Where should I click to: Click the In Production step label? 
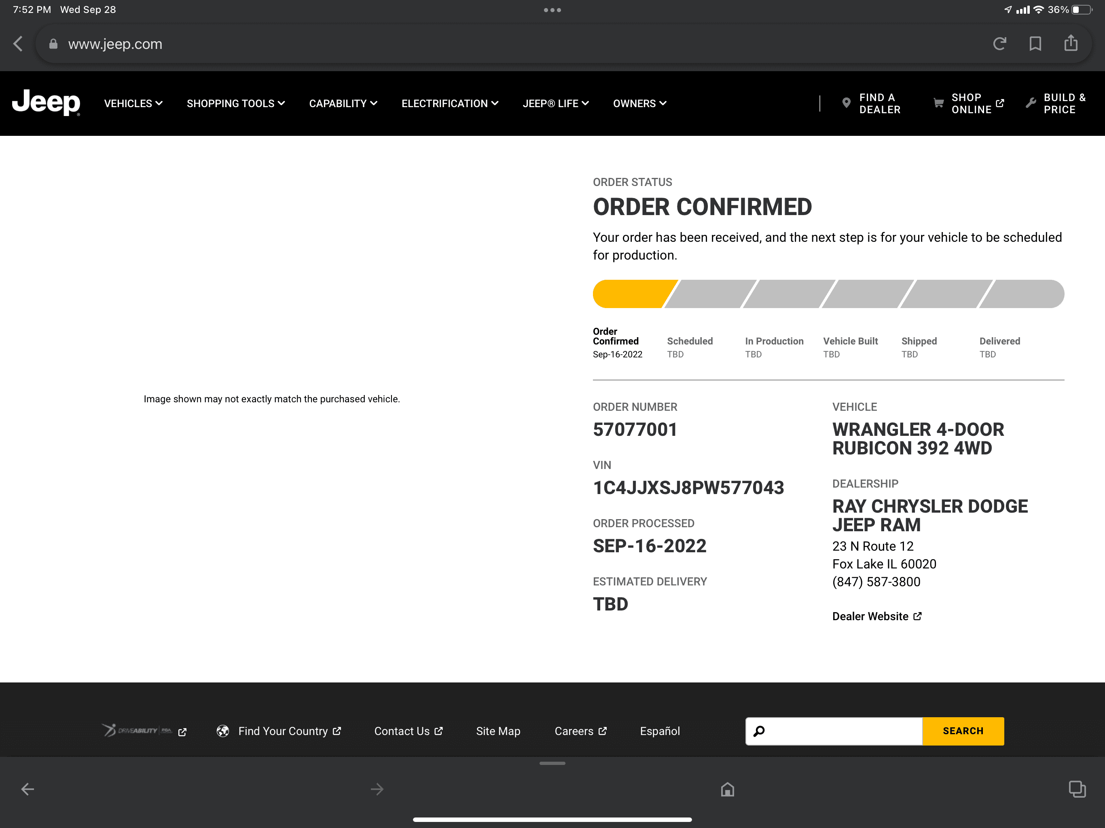click(x=774, y=341)
